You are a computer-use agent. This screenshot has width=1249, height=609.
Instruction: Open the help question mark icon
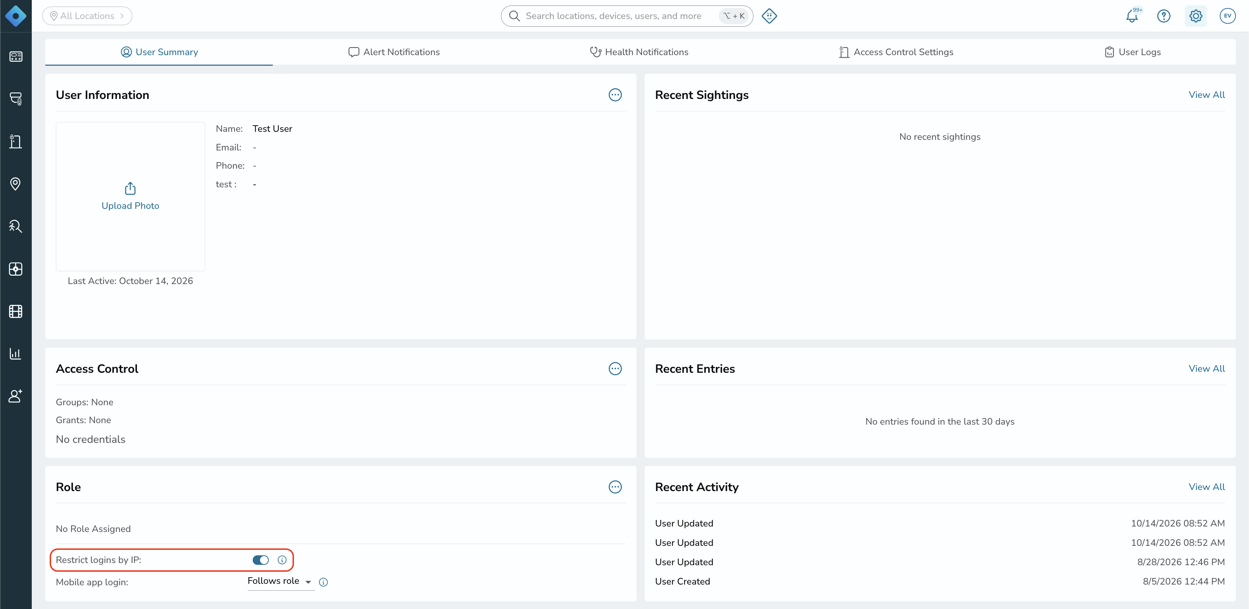click(1164, 16)
